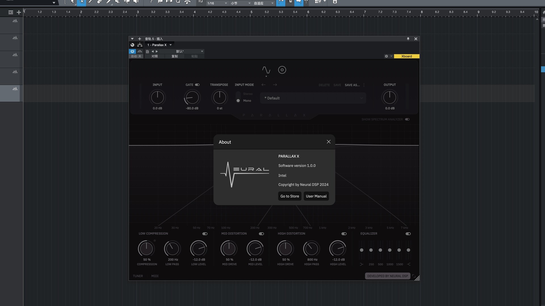Disable the Mid Distortion section
545x306 pixels.
point(261,234)
